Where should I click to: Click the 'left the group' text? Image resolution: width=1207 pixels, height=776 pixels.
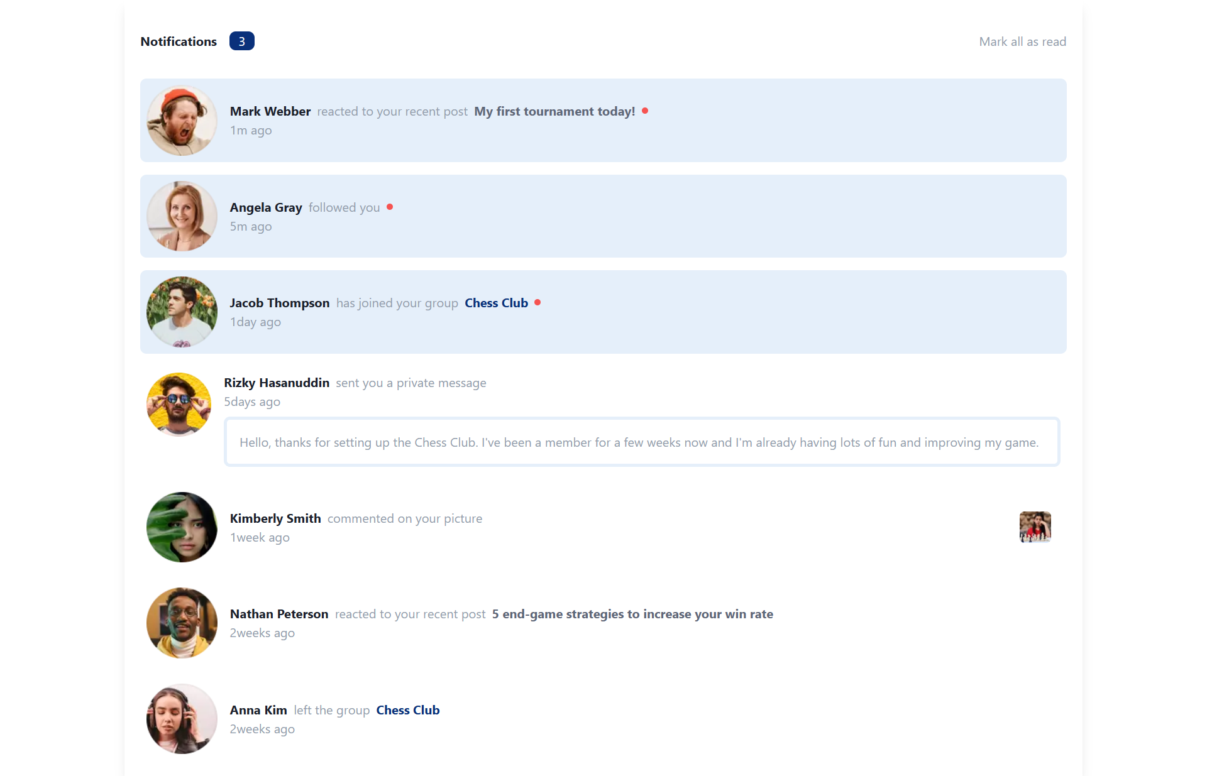[x=332, y=710]
